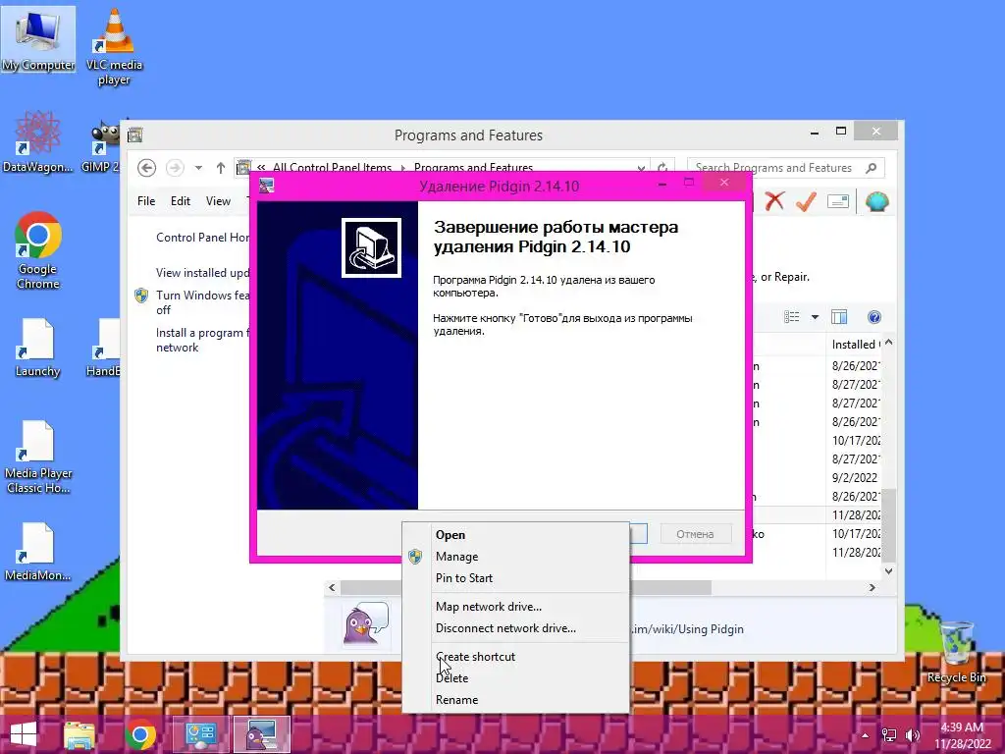Click Create shortcut in context menu
Image resolution: width=1005 pixels, height=754 pixels.
[476, 657]
